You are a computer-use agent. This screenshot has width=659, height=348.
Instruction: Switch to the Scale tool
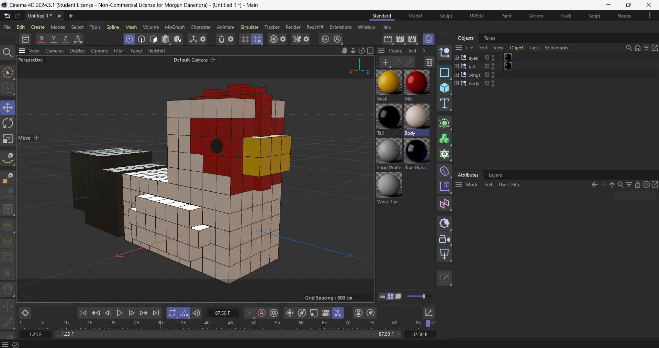click(8, 139)
